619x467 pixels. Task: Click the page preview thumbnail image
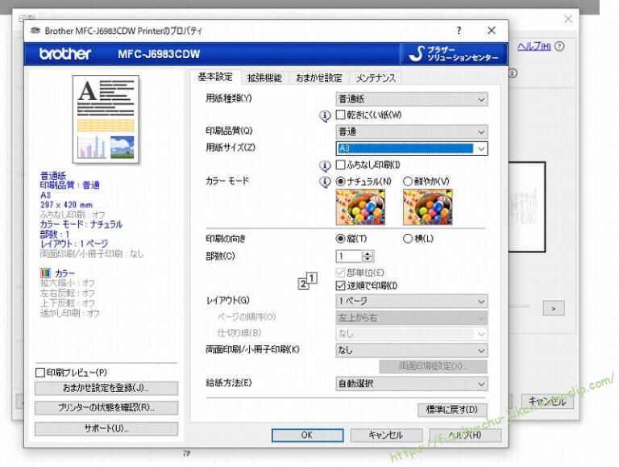106,119
